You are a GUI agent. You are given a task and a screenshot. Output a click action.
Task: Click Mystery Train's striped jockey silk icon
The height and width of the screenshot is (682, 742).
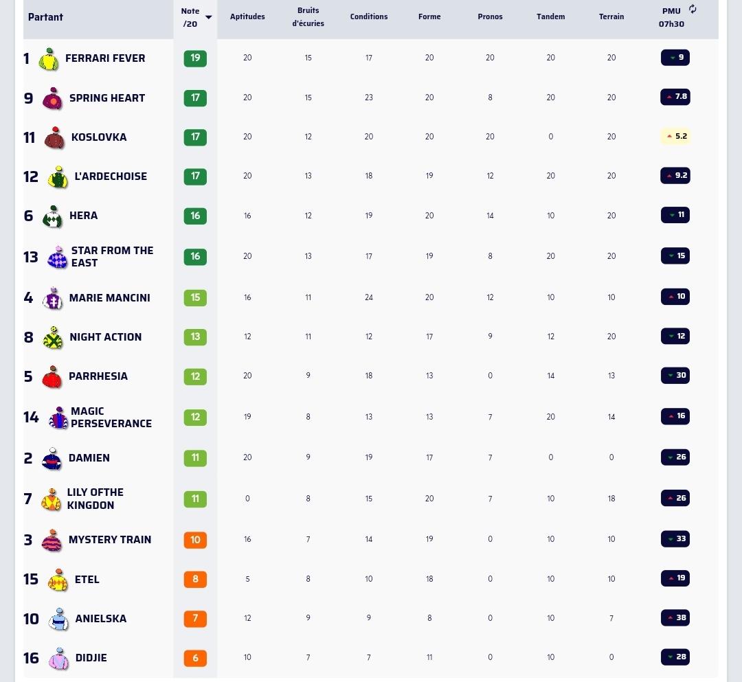pyautogui.click(x=52, y=540)
